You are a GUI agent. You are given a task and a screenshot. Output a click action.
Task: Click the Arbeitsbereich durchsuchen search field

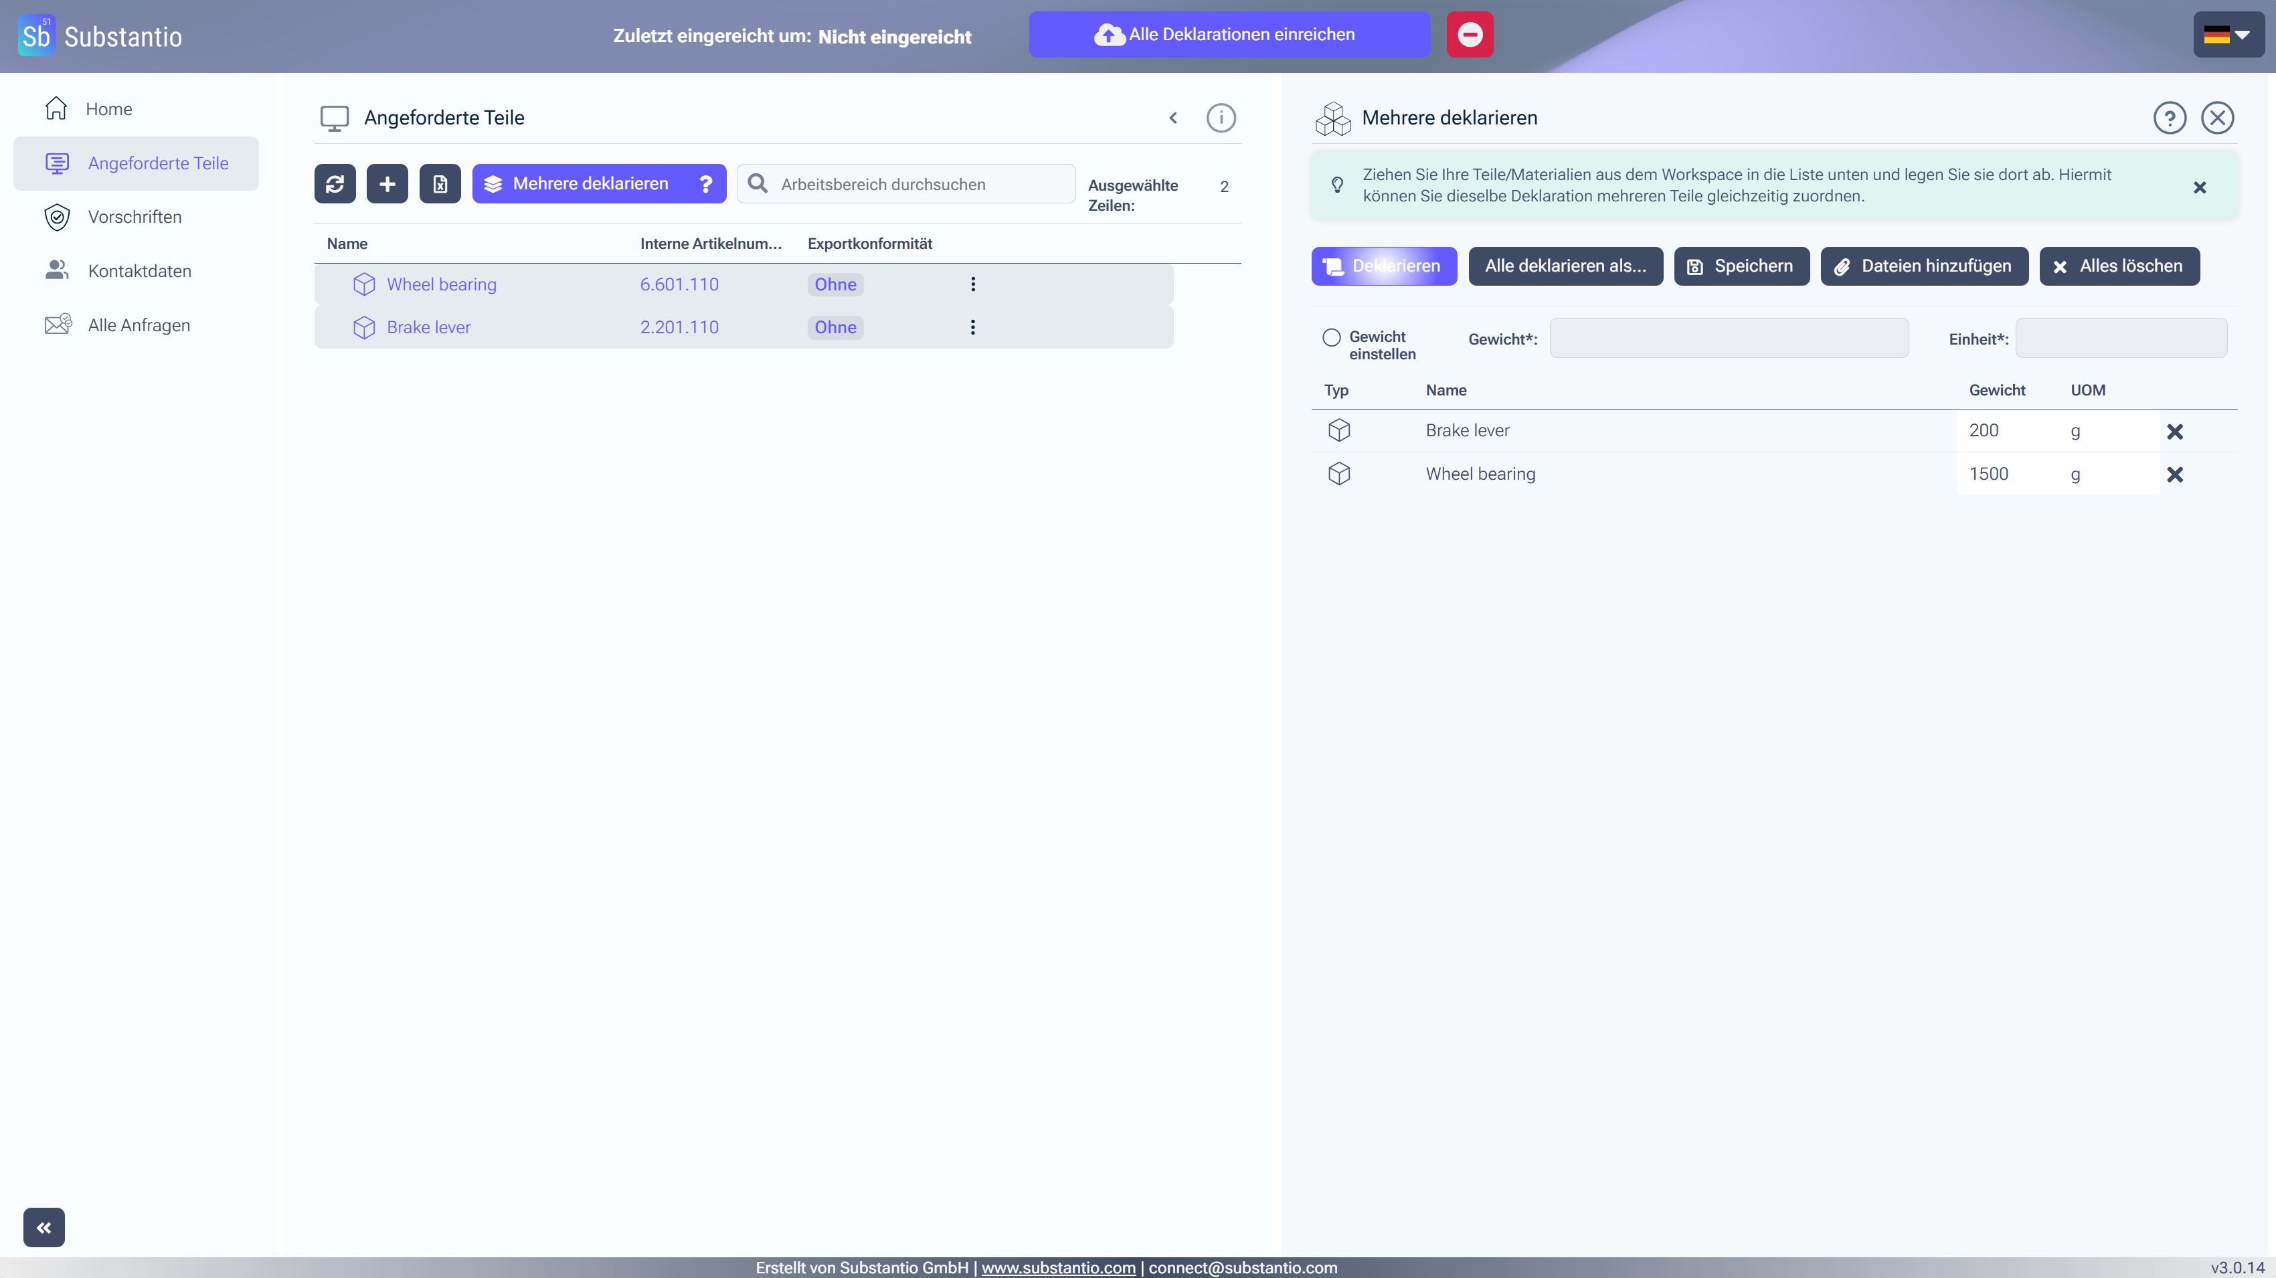coord(919,184)
